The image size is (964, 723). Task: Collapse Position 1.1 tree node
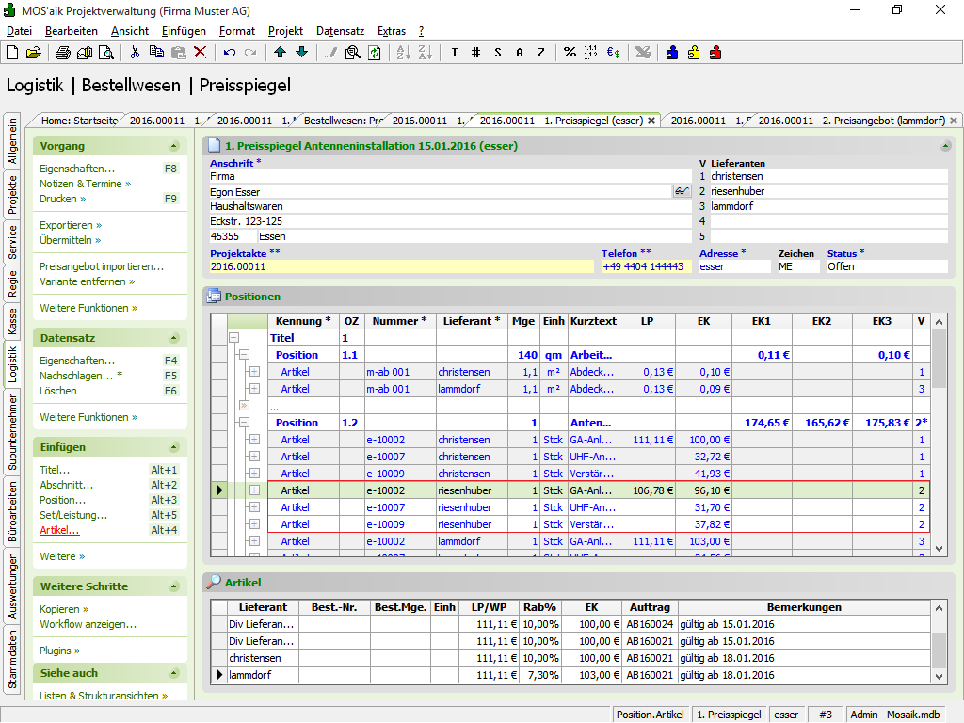pos(244,355)
